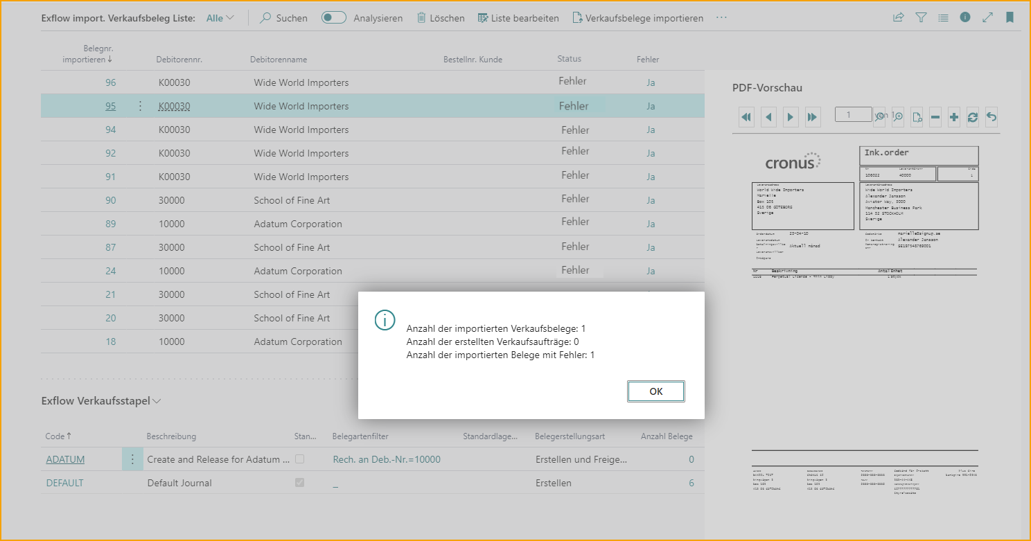Uncheck the DEFAULT journal standard checkbox

299,483
